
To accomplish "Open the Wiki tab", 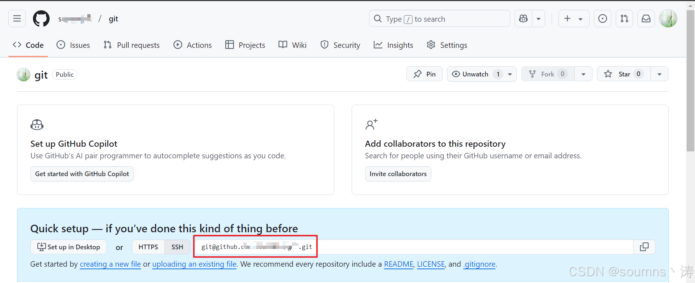I will [x=293, y=45].
